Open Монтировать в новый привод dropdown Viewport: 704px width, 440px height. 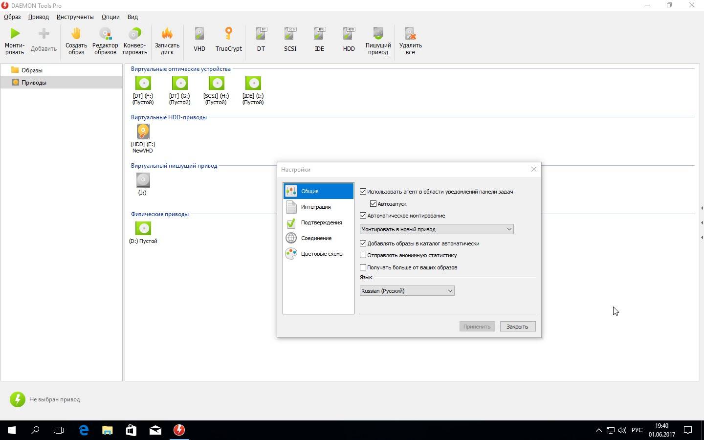(437, 229)
